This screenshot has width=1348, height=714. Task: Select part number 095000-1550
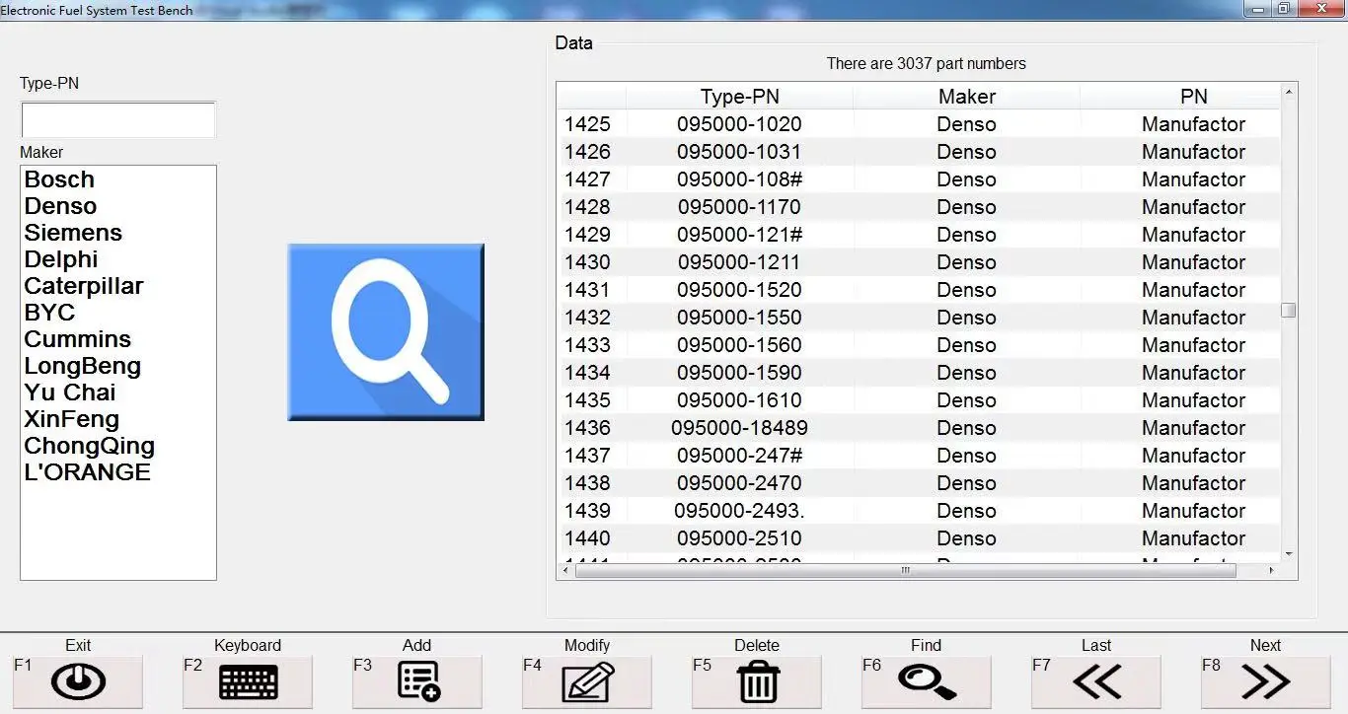coord(739,318)
